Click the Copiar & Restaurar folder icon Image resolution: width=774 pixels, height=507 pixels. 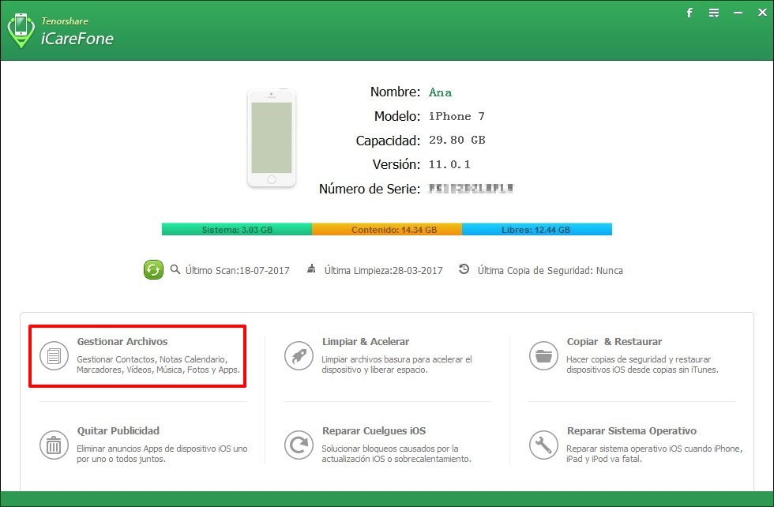coord(543,355)
